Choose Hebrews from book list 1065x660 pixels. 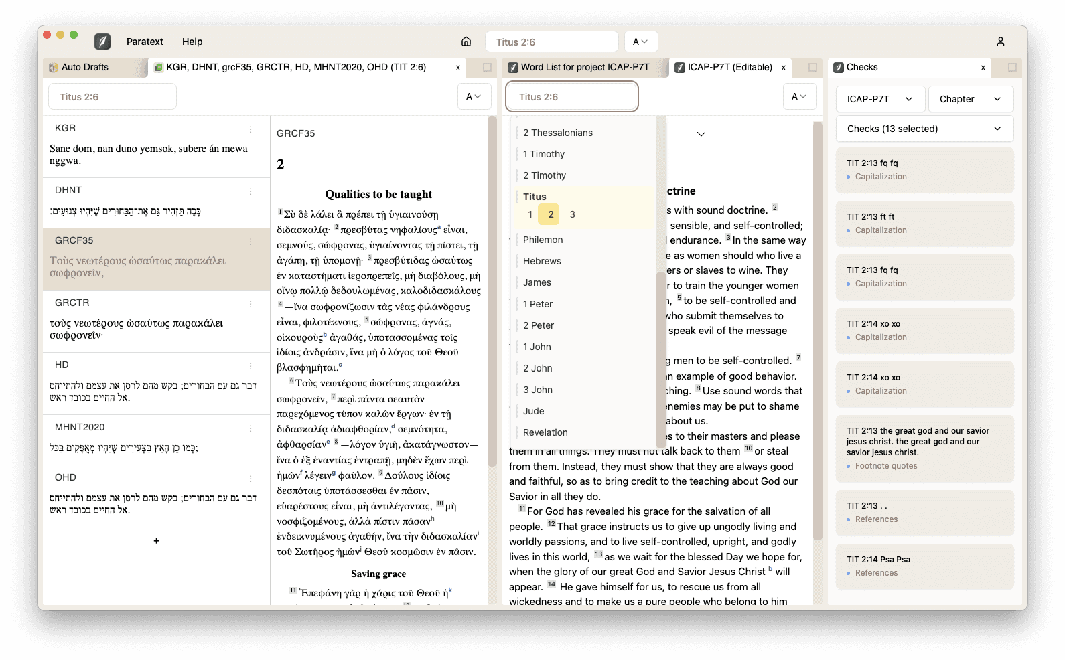click(584, 261)
